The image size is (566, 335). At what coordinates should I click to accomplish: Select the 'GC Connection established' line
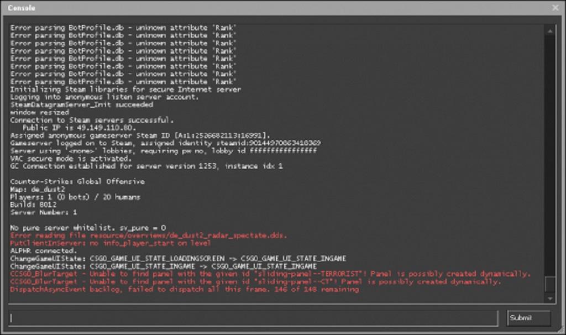coord(146,166)
